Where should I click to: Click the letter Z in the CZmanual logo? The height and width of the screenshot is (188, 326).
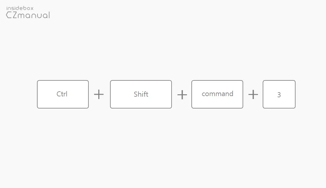tap(15, 15)
